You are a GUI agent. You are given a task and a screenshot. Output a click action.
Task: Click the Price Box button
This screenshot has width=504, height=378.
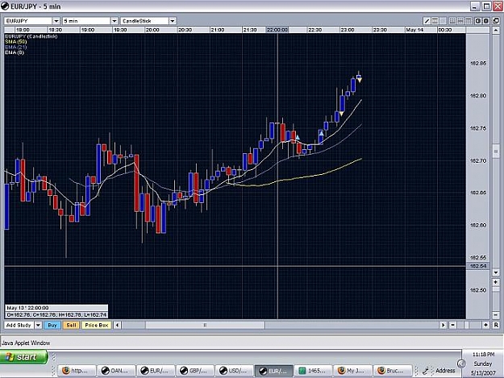coord(97,326)
